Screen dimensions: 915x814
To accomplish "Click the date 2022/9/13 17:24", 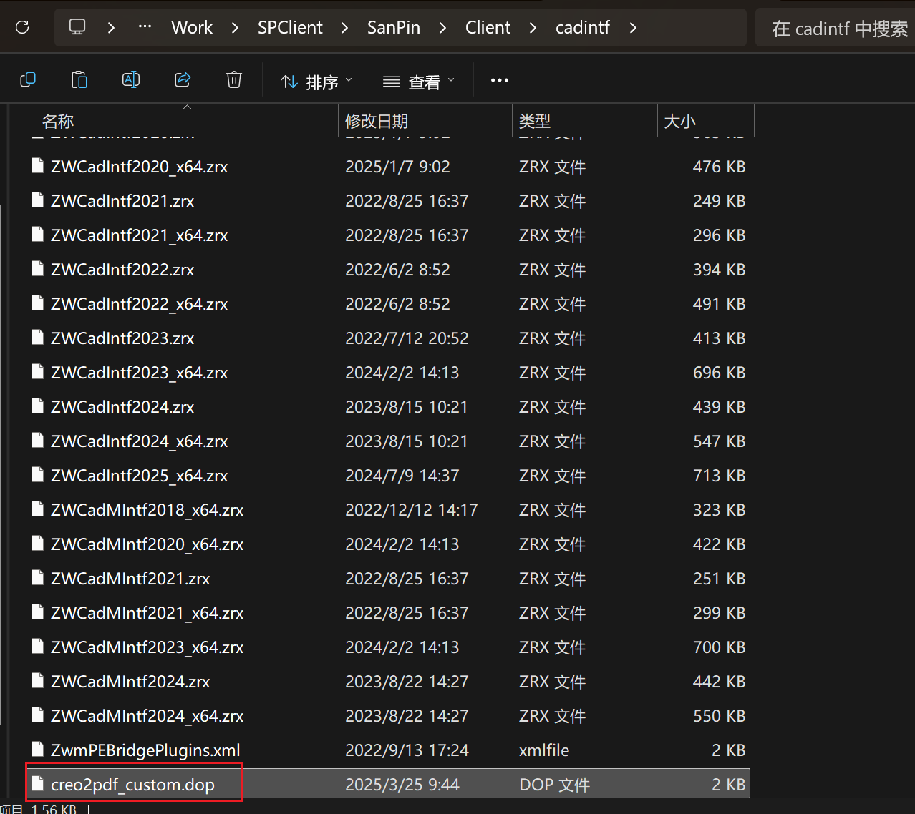I will click(407, 750).
